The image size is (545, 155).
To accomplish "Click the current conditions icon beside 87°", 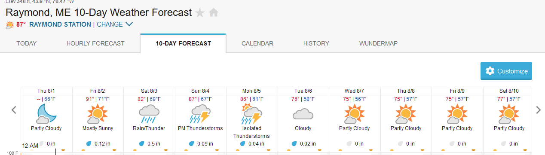I will click(9, 25).
